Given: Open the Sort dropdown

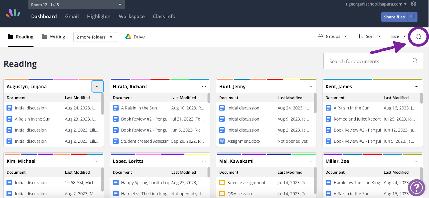Looking at the screenshot, I should click(369, 36).
